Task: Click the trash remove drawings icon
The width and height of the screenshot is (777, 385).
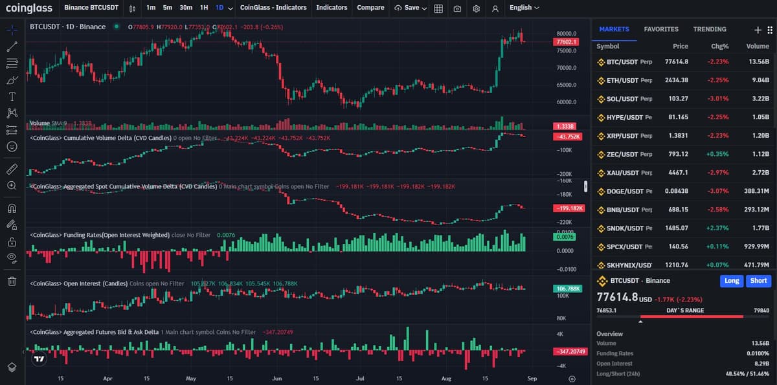Action: click(x=12, y=281)
